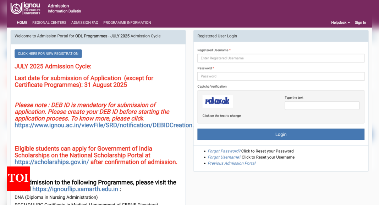Image resolution: width=379 pixels, height=205 pixels.
Task: Go to Regional Centers page
Action: tap(49, 23)
